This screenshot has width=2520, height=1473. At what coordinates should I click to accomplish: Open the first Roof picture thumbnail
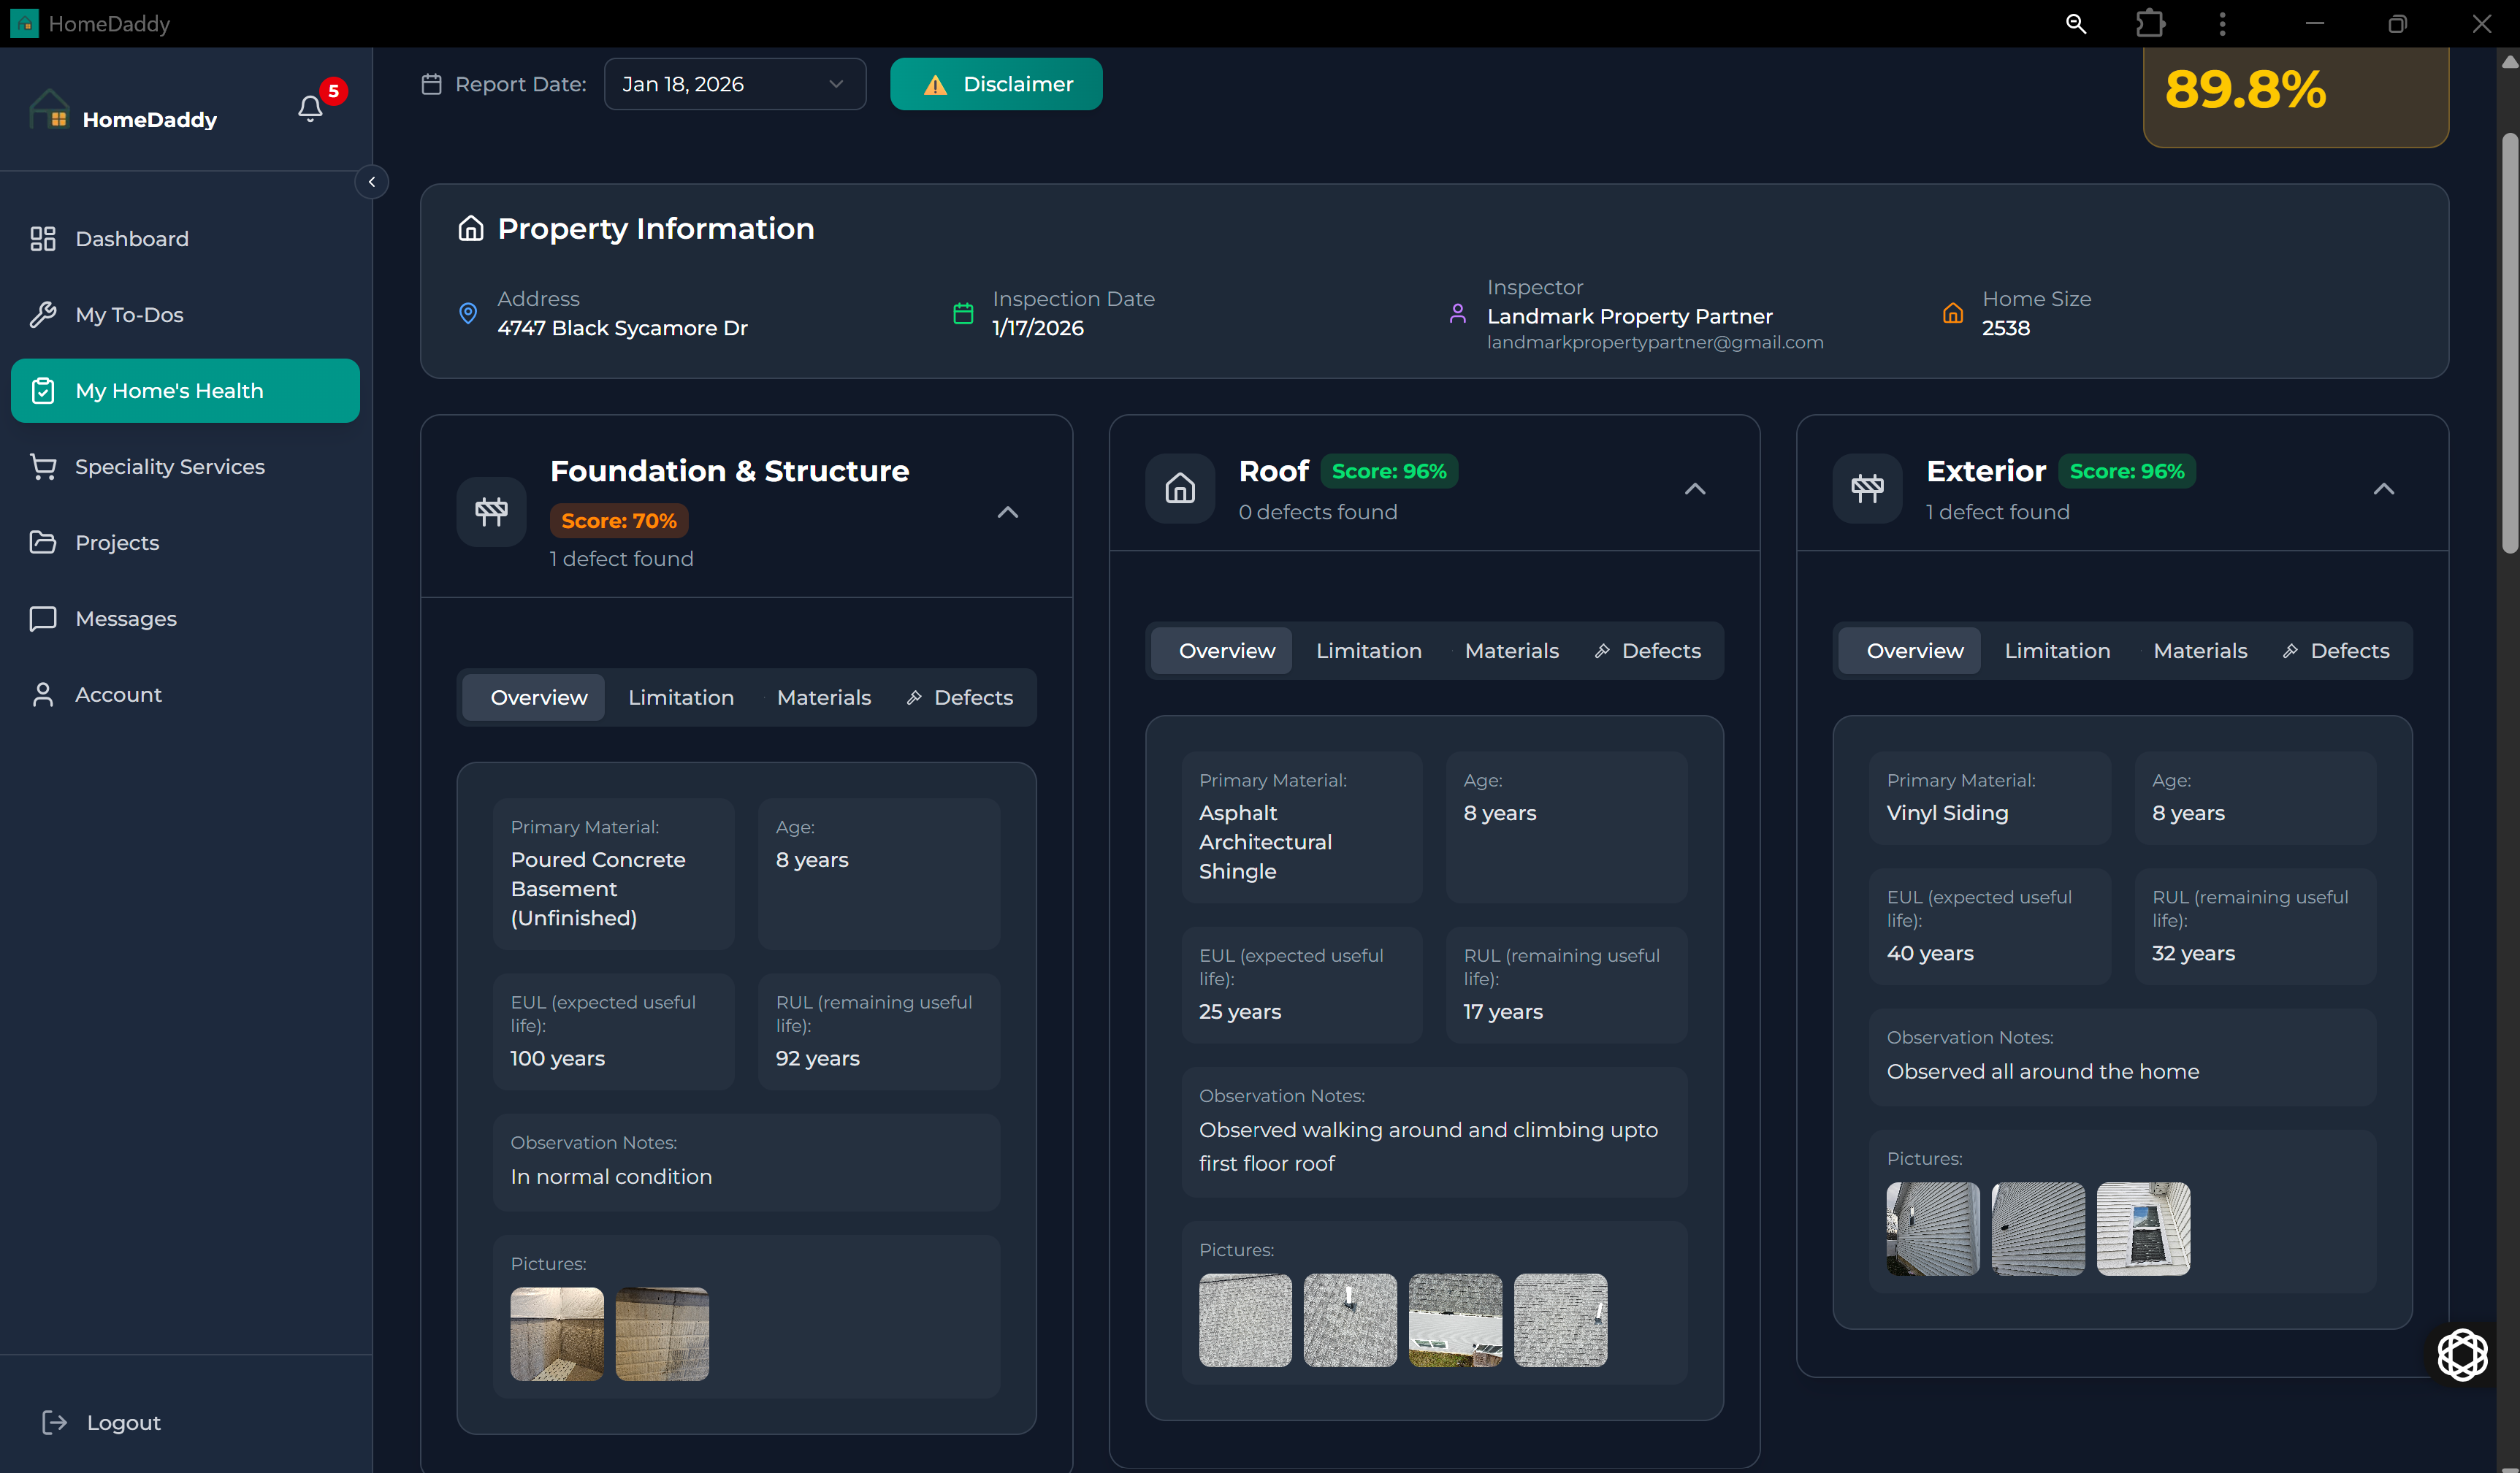(1245, 1320)
